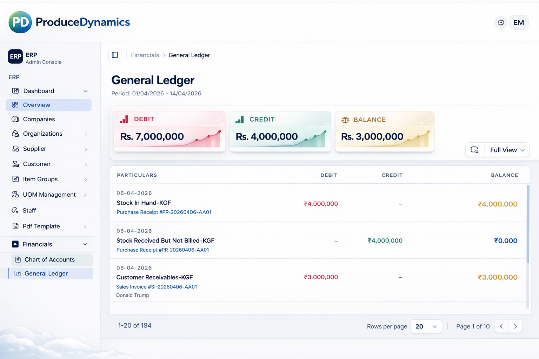Image resolution: width=539 pixels, height=359 pixels.
Task: Click the Pdf Template icon
Action: tap(16, 226)
